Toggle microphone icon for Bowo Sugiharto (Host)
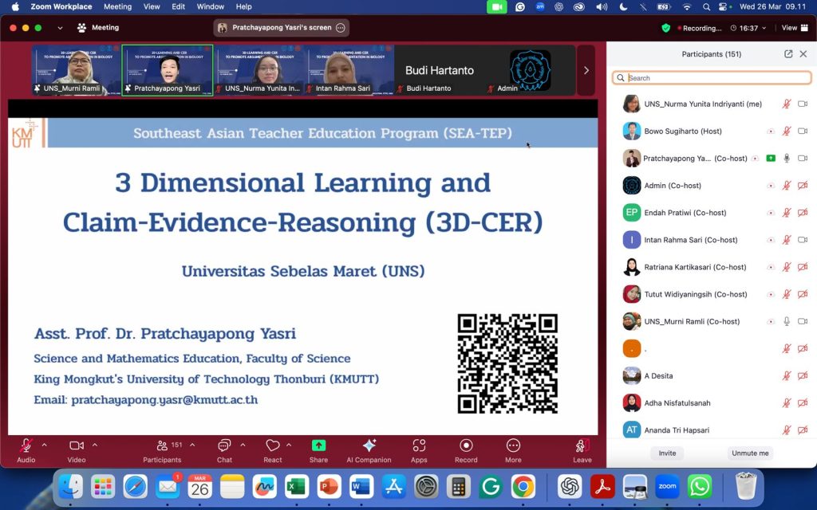This screenshot has height=510, width=817. pyautogui.click(x=787, y=131)
